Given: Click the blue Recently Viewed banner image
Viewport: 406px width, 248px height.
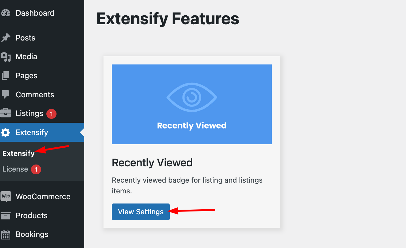Looking at the screenshot, I should (x=192, y=104).
